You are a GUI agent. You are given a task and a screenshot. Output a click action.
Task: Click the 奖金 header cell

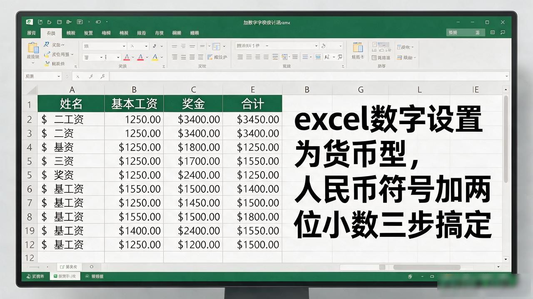[x=193, y=104]
